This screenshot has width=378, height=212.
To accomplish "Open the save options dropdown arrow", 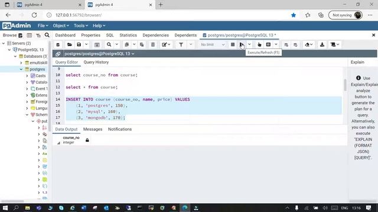I will click(x=86, y=45).
